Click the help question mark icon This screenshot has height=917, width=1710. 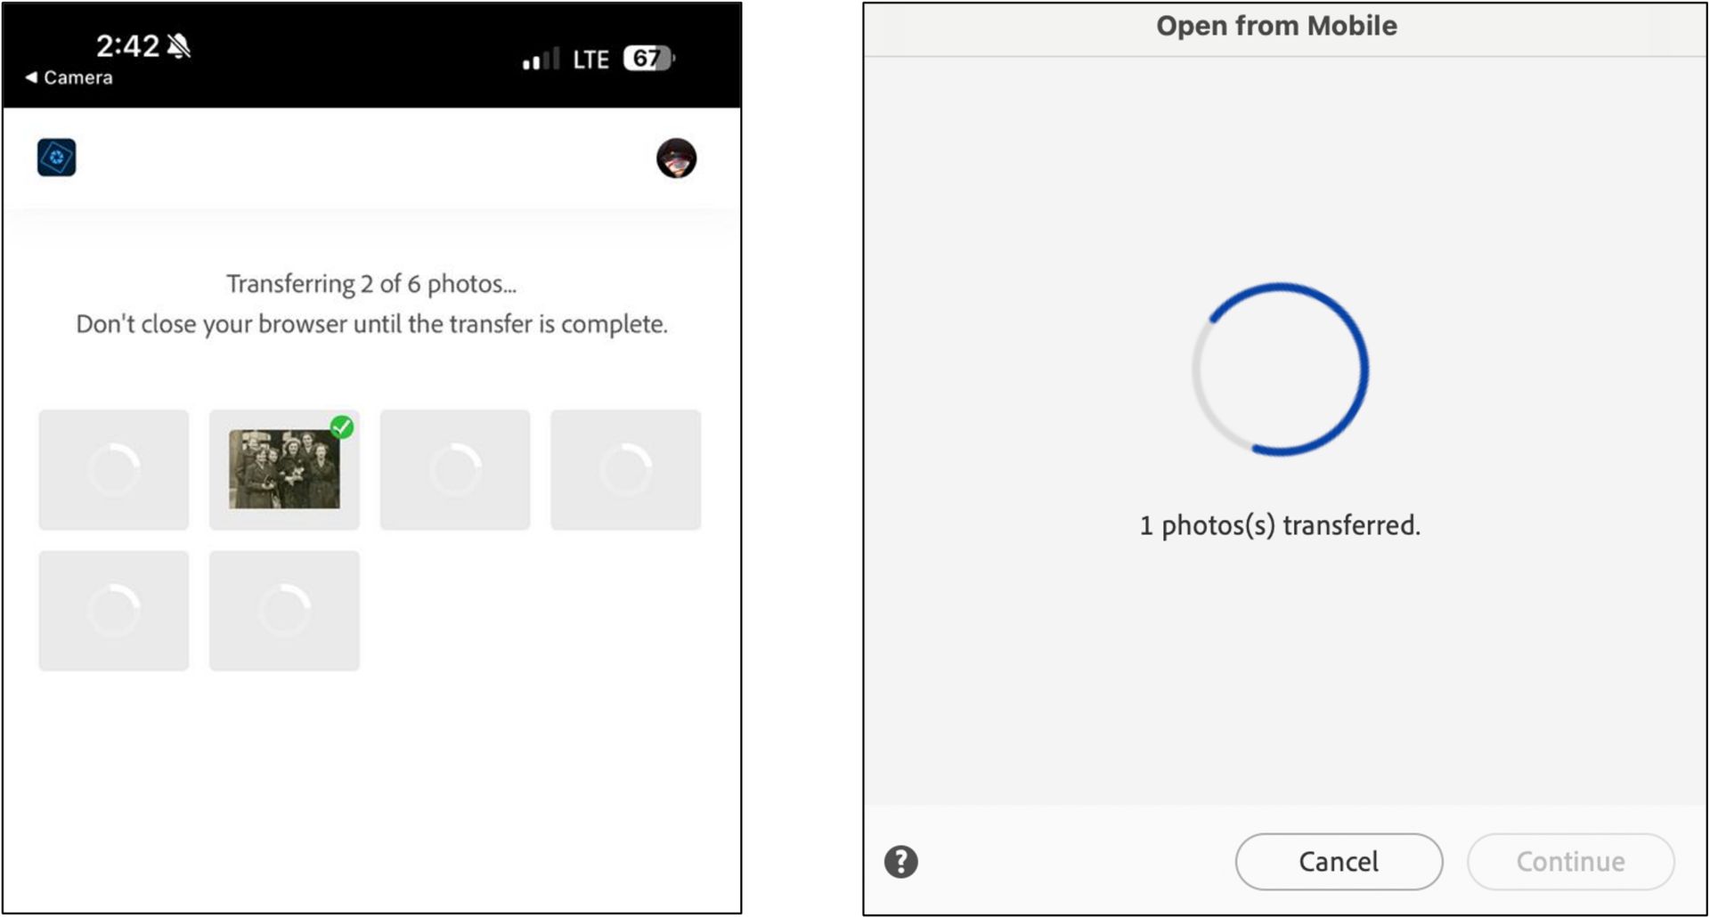[900, 862]
